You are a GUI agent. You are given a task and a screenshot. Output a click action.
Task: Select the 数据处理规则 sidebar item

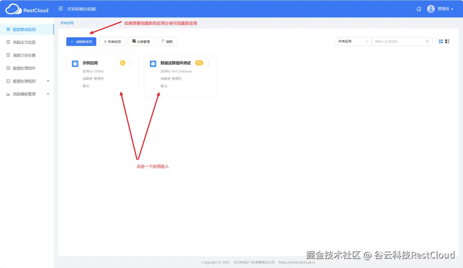tap(27, 81)
